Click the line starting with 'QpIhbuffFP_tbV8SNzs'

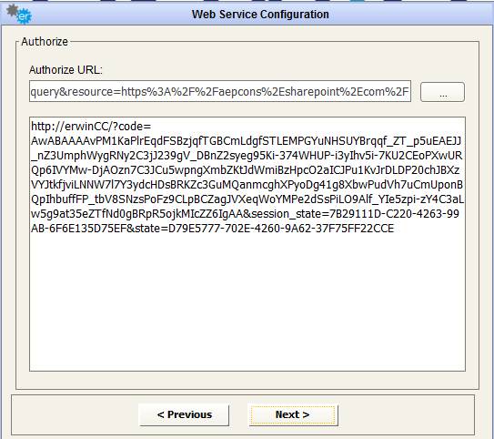pos(247,199)
